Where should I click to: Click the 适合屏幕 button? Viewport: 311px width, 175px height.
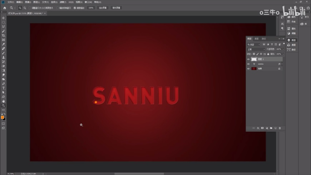(x=103, y=7)
